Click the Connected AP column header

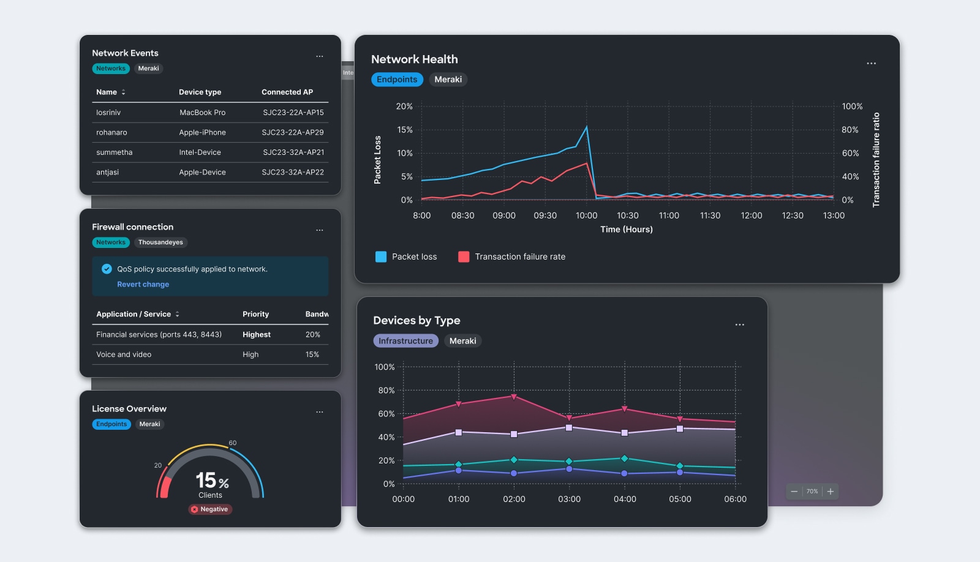[287, 92]
